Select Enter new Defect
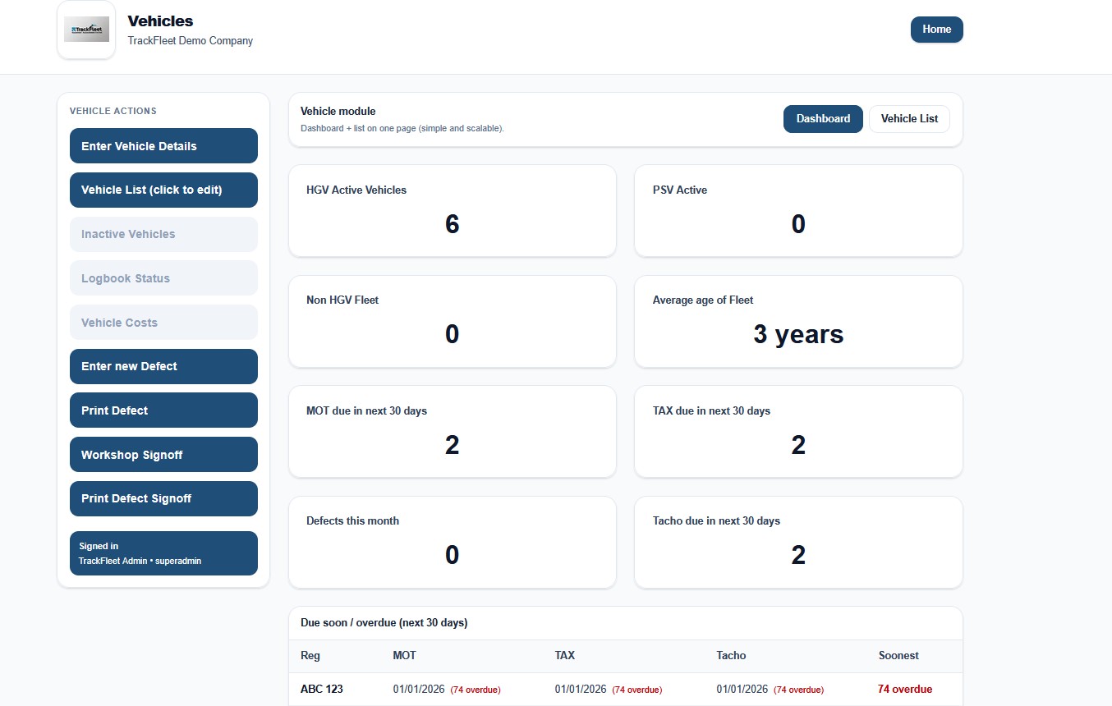Viewport: 1112px width, 706px height. coord(163,366)
